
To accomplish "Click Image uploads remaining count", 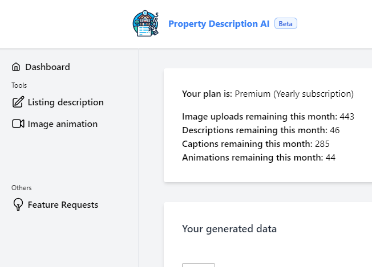I will pos(347,117).
